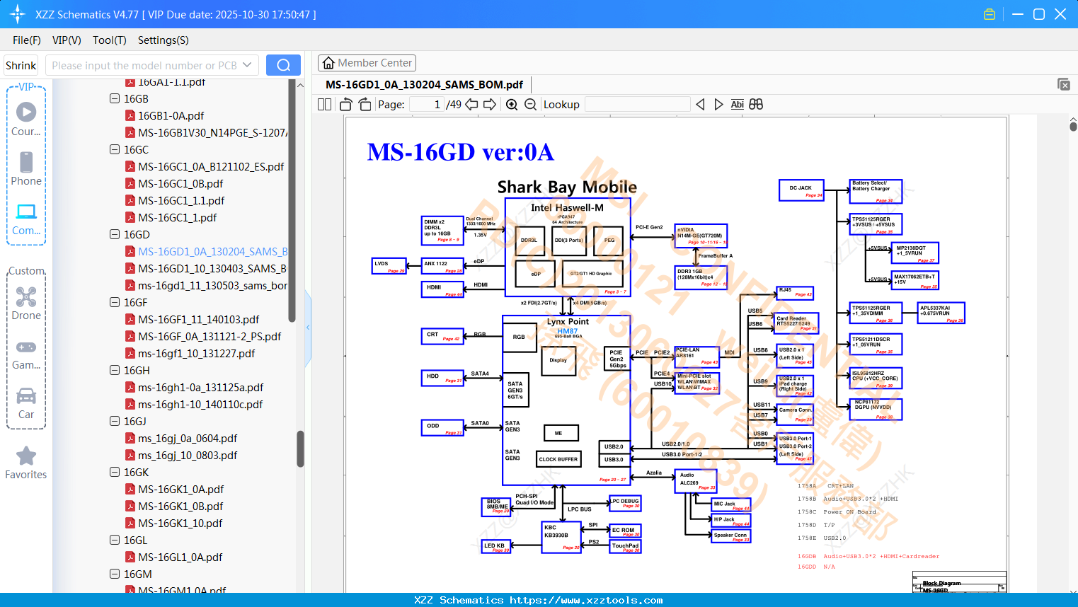Open the VIP(V) menu
This screenshot has width=1078, height=607.
pyautogui.click(x=67, y=40)
